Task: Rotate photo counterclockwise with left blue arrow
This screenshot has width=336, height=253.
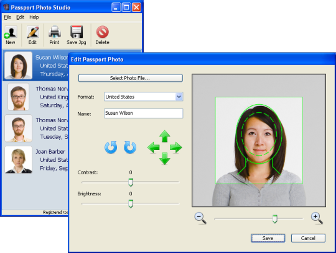Action: pyautogui.click(x=111, y=148)
